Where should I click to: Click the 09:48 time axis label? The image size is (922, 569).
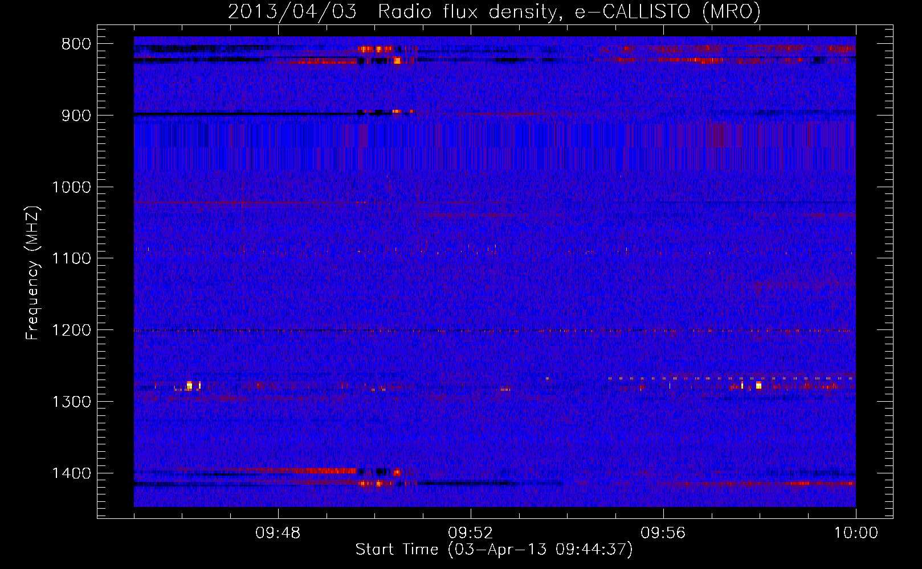point(278,533)
